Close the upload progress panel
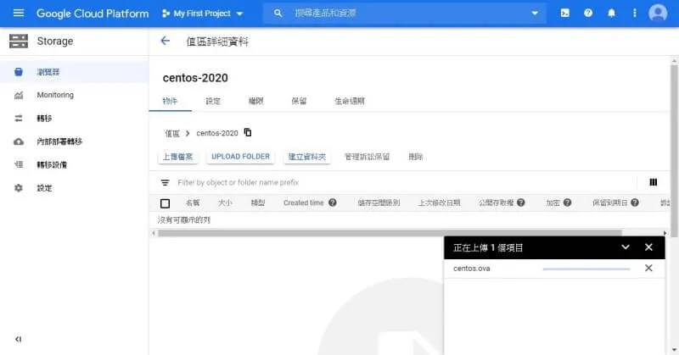This screenshot has width=679, height=355. (x=648, y=247)
